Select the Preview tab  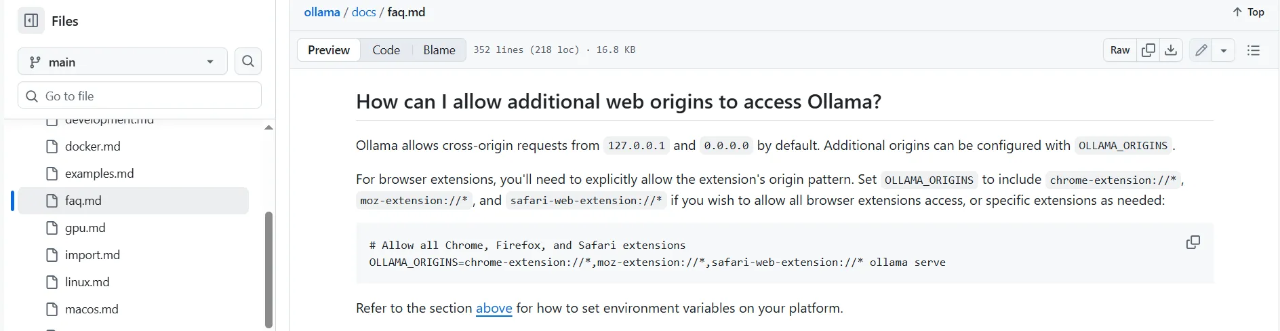[x=329, y=50]
